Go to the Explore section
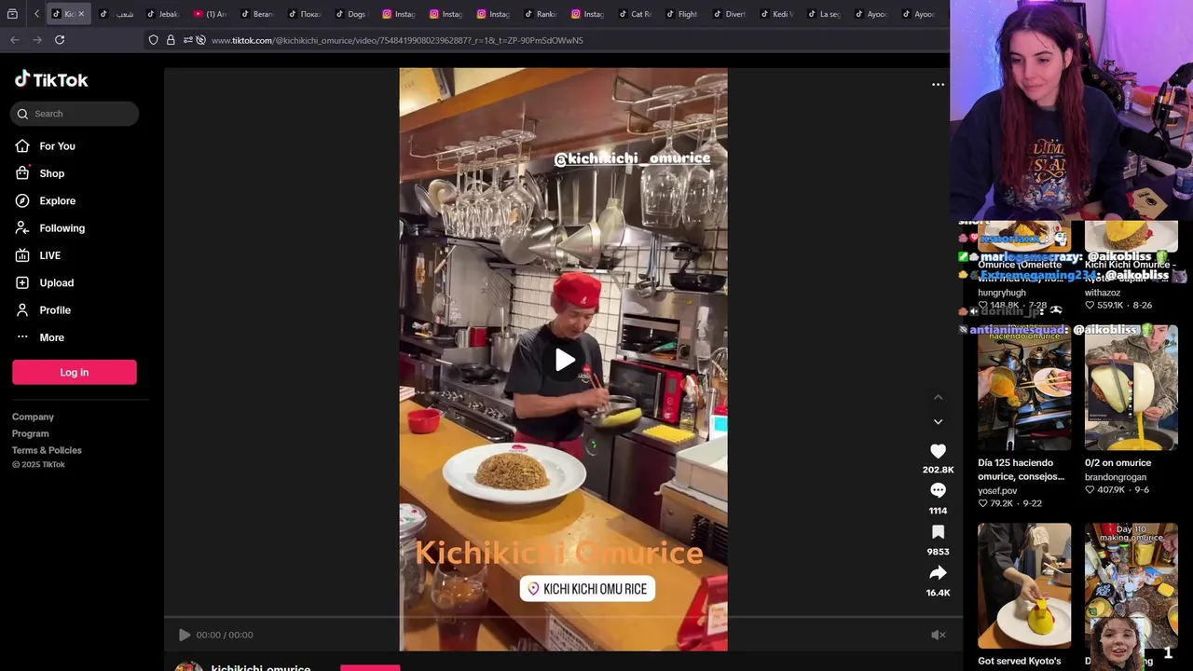Image resolution: width=1193 pixels, height=671 pixels. 57,200
